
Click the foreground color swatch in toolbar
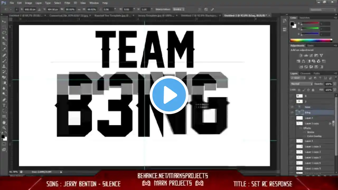pos(3,137)
